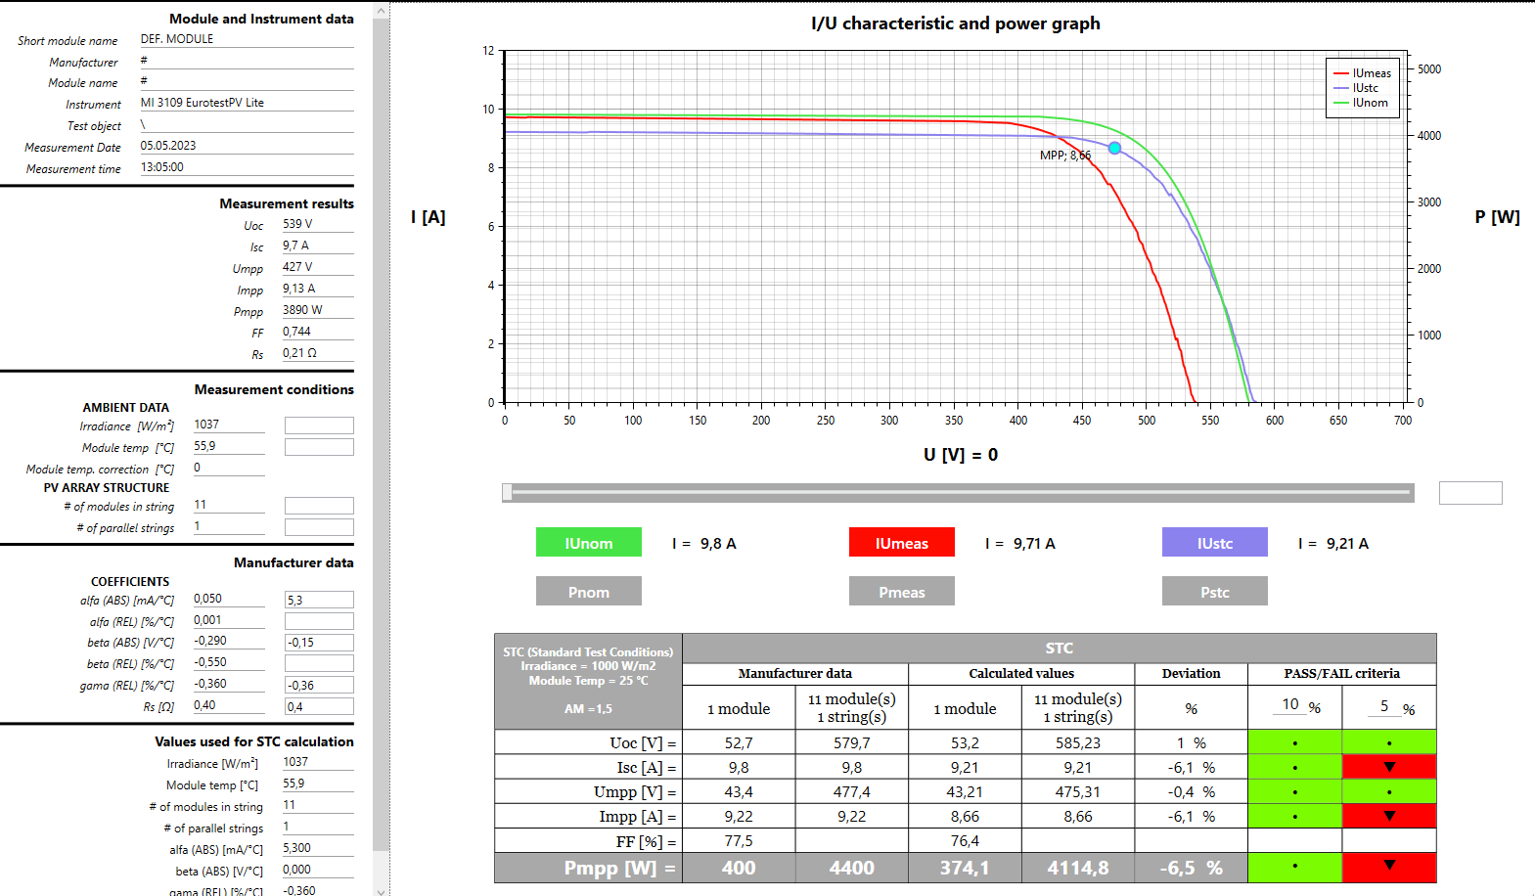Screen dimensions: 1535x896
Task: Click IUmeas entry in the chart legend
Action: click(1362, 73)
